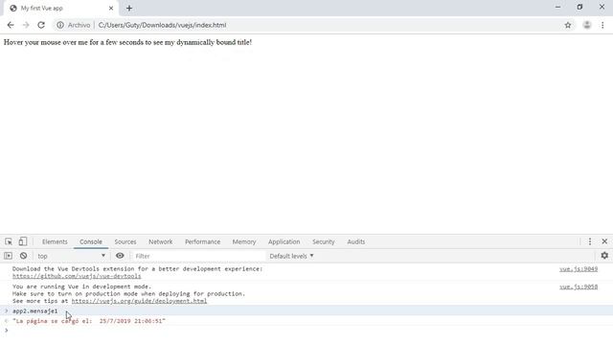Open DevTools customize three-dot menu
This screenshot has height=345, width=613.
tap(590, 241)
